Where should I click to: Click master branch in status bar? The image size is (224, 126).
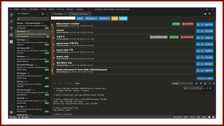[x=13, y=117]
